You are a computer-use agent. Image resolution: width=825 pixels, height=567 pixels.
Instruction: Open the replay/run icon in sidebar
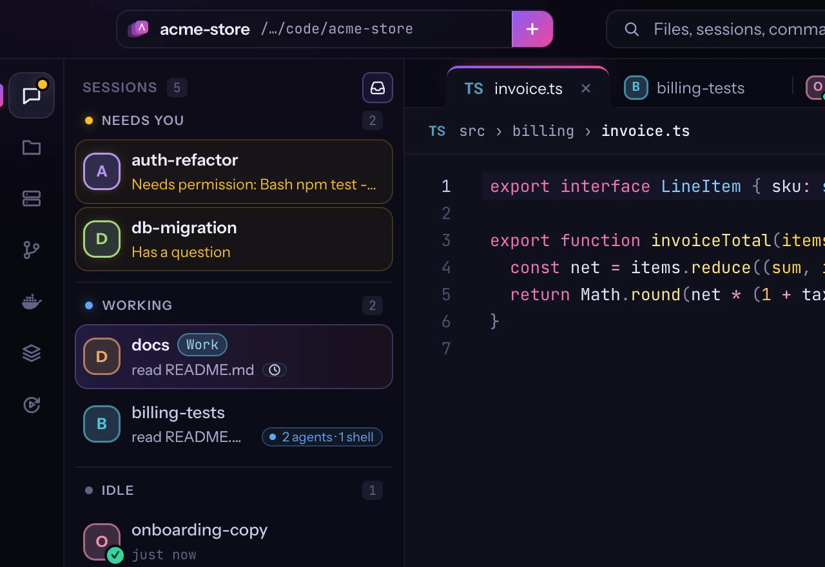tap(32, 405)
